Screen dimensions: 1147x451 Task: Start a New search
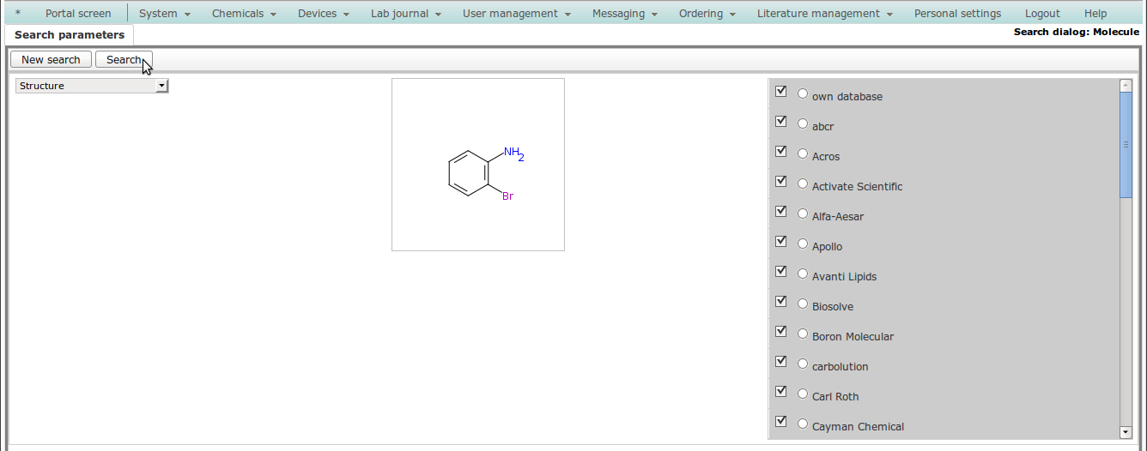coord(51,59)
